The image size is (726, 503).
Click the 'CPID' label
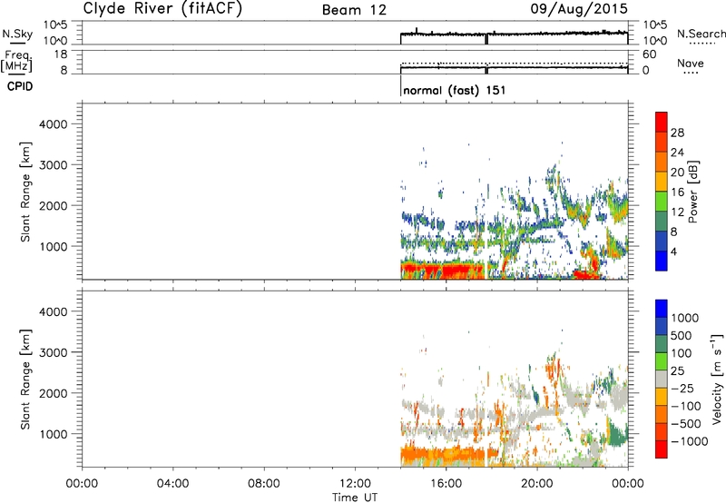point(20,86)
